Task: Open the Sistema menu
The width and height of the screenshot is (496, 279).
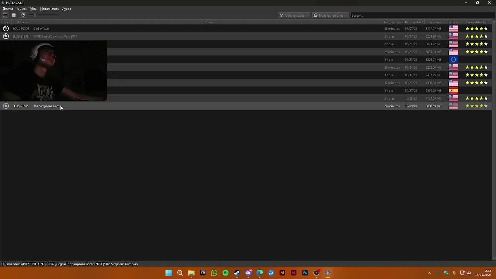Action: click(x=8, y=9)
